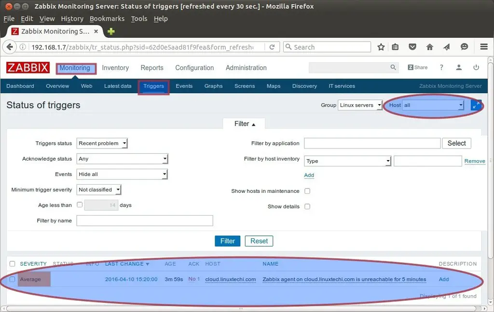
Task: Click the blue Filter button
Action: click(228, 241)
